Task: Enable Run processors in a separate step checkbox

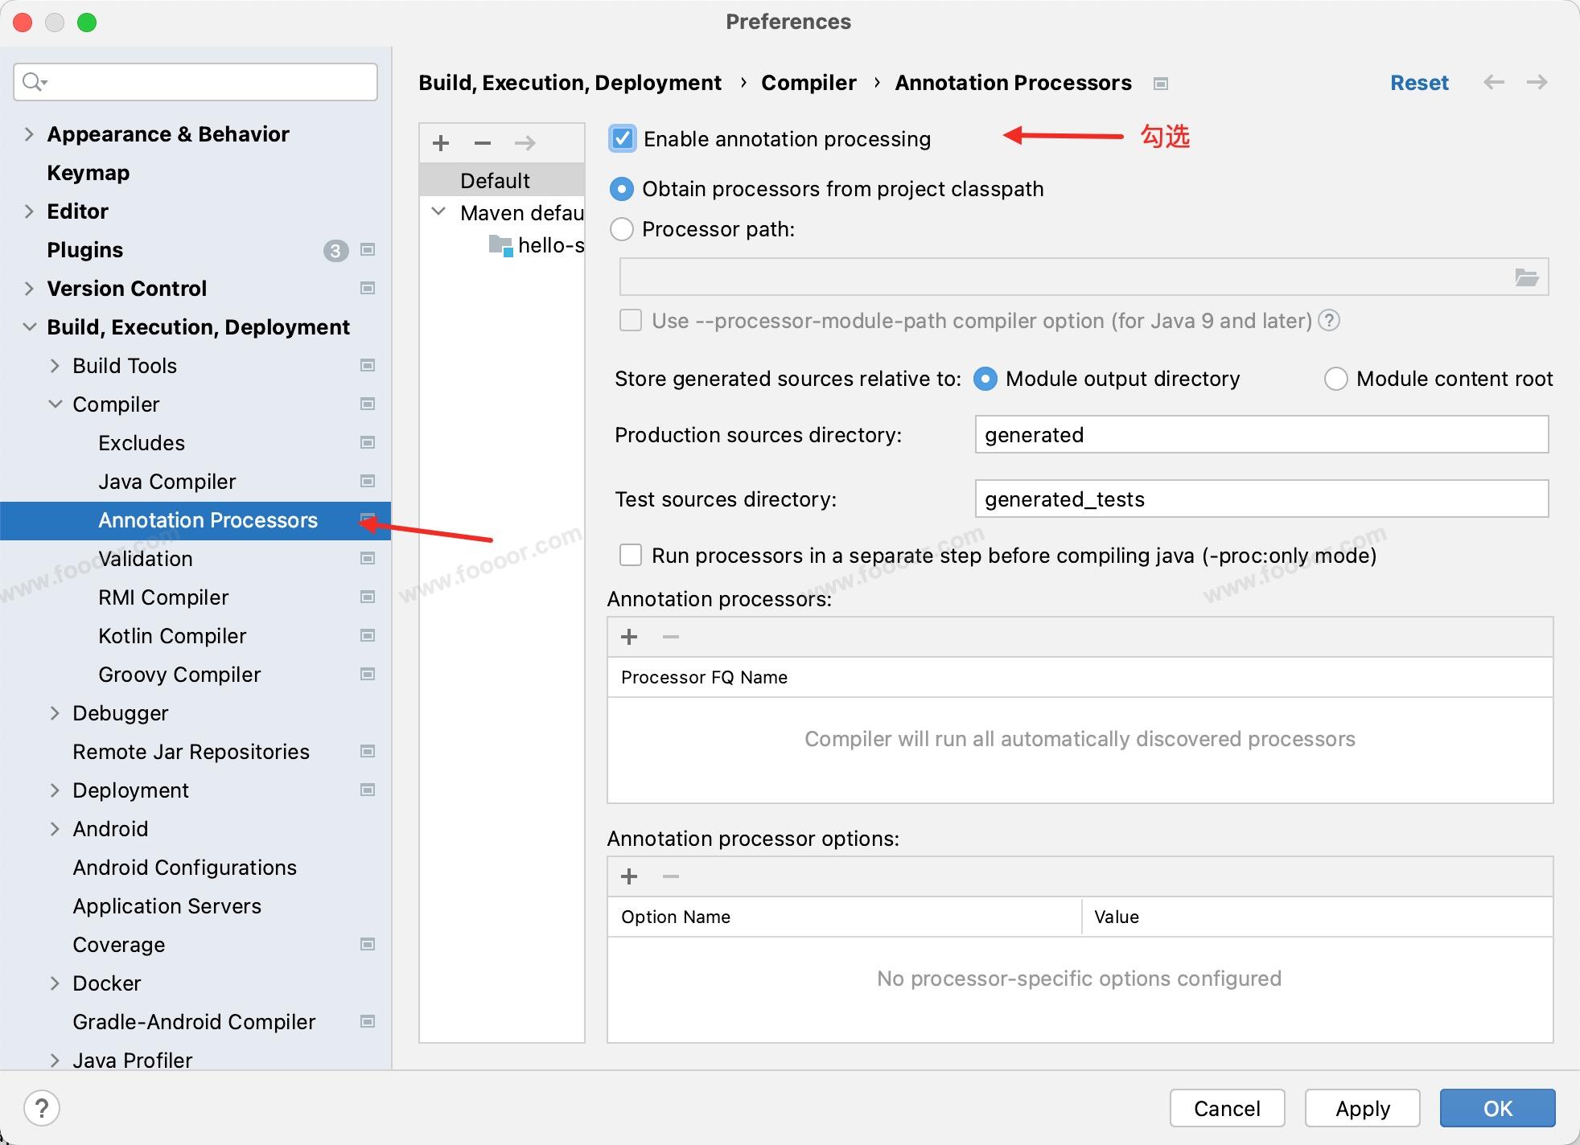Action: click(631, 556)
